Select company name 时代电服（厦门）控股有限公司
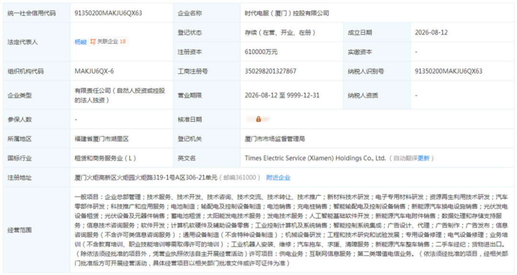Screen dimensions: 517x275 coord(287,13)
